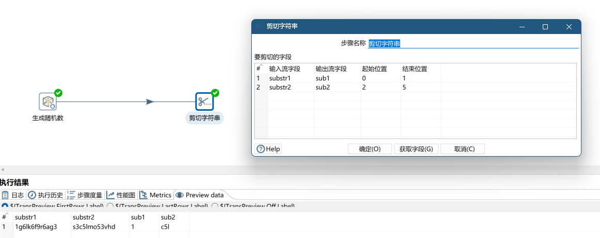Select the preview Off radio button

coord(215,206)
